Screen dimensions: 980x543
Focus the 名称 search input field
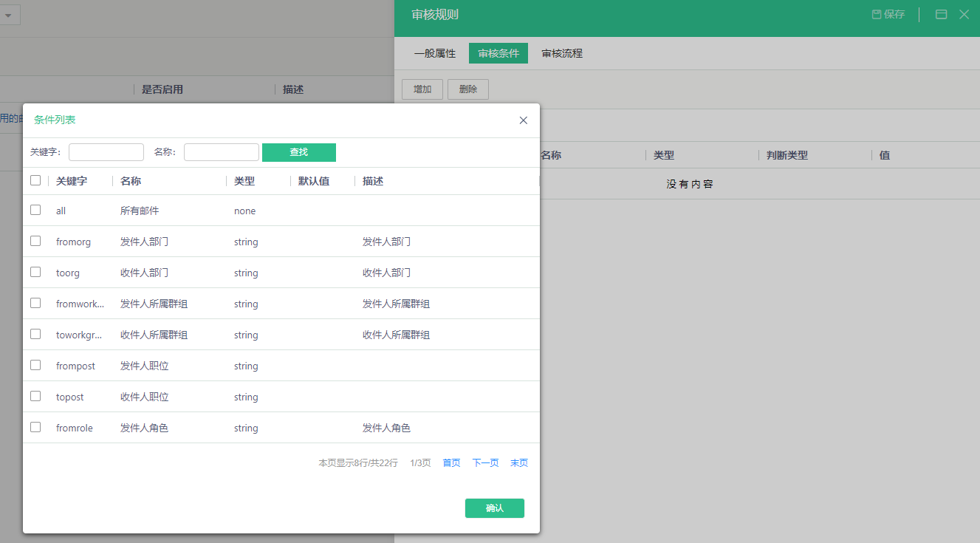coord(222,152)
